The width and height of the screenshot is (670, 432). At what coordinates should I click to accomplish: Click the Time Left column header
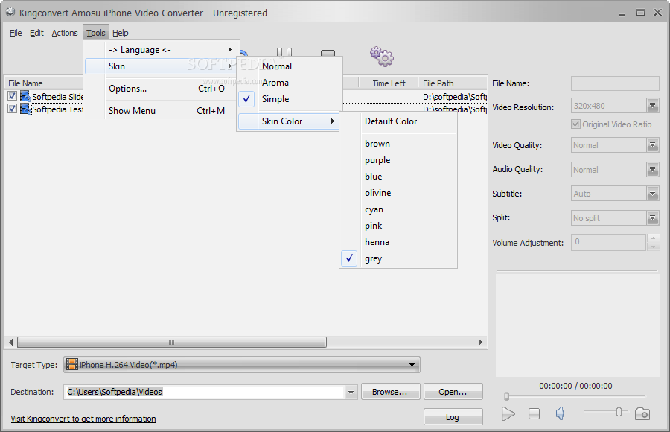tap(389, 83)
